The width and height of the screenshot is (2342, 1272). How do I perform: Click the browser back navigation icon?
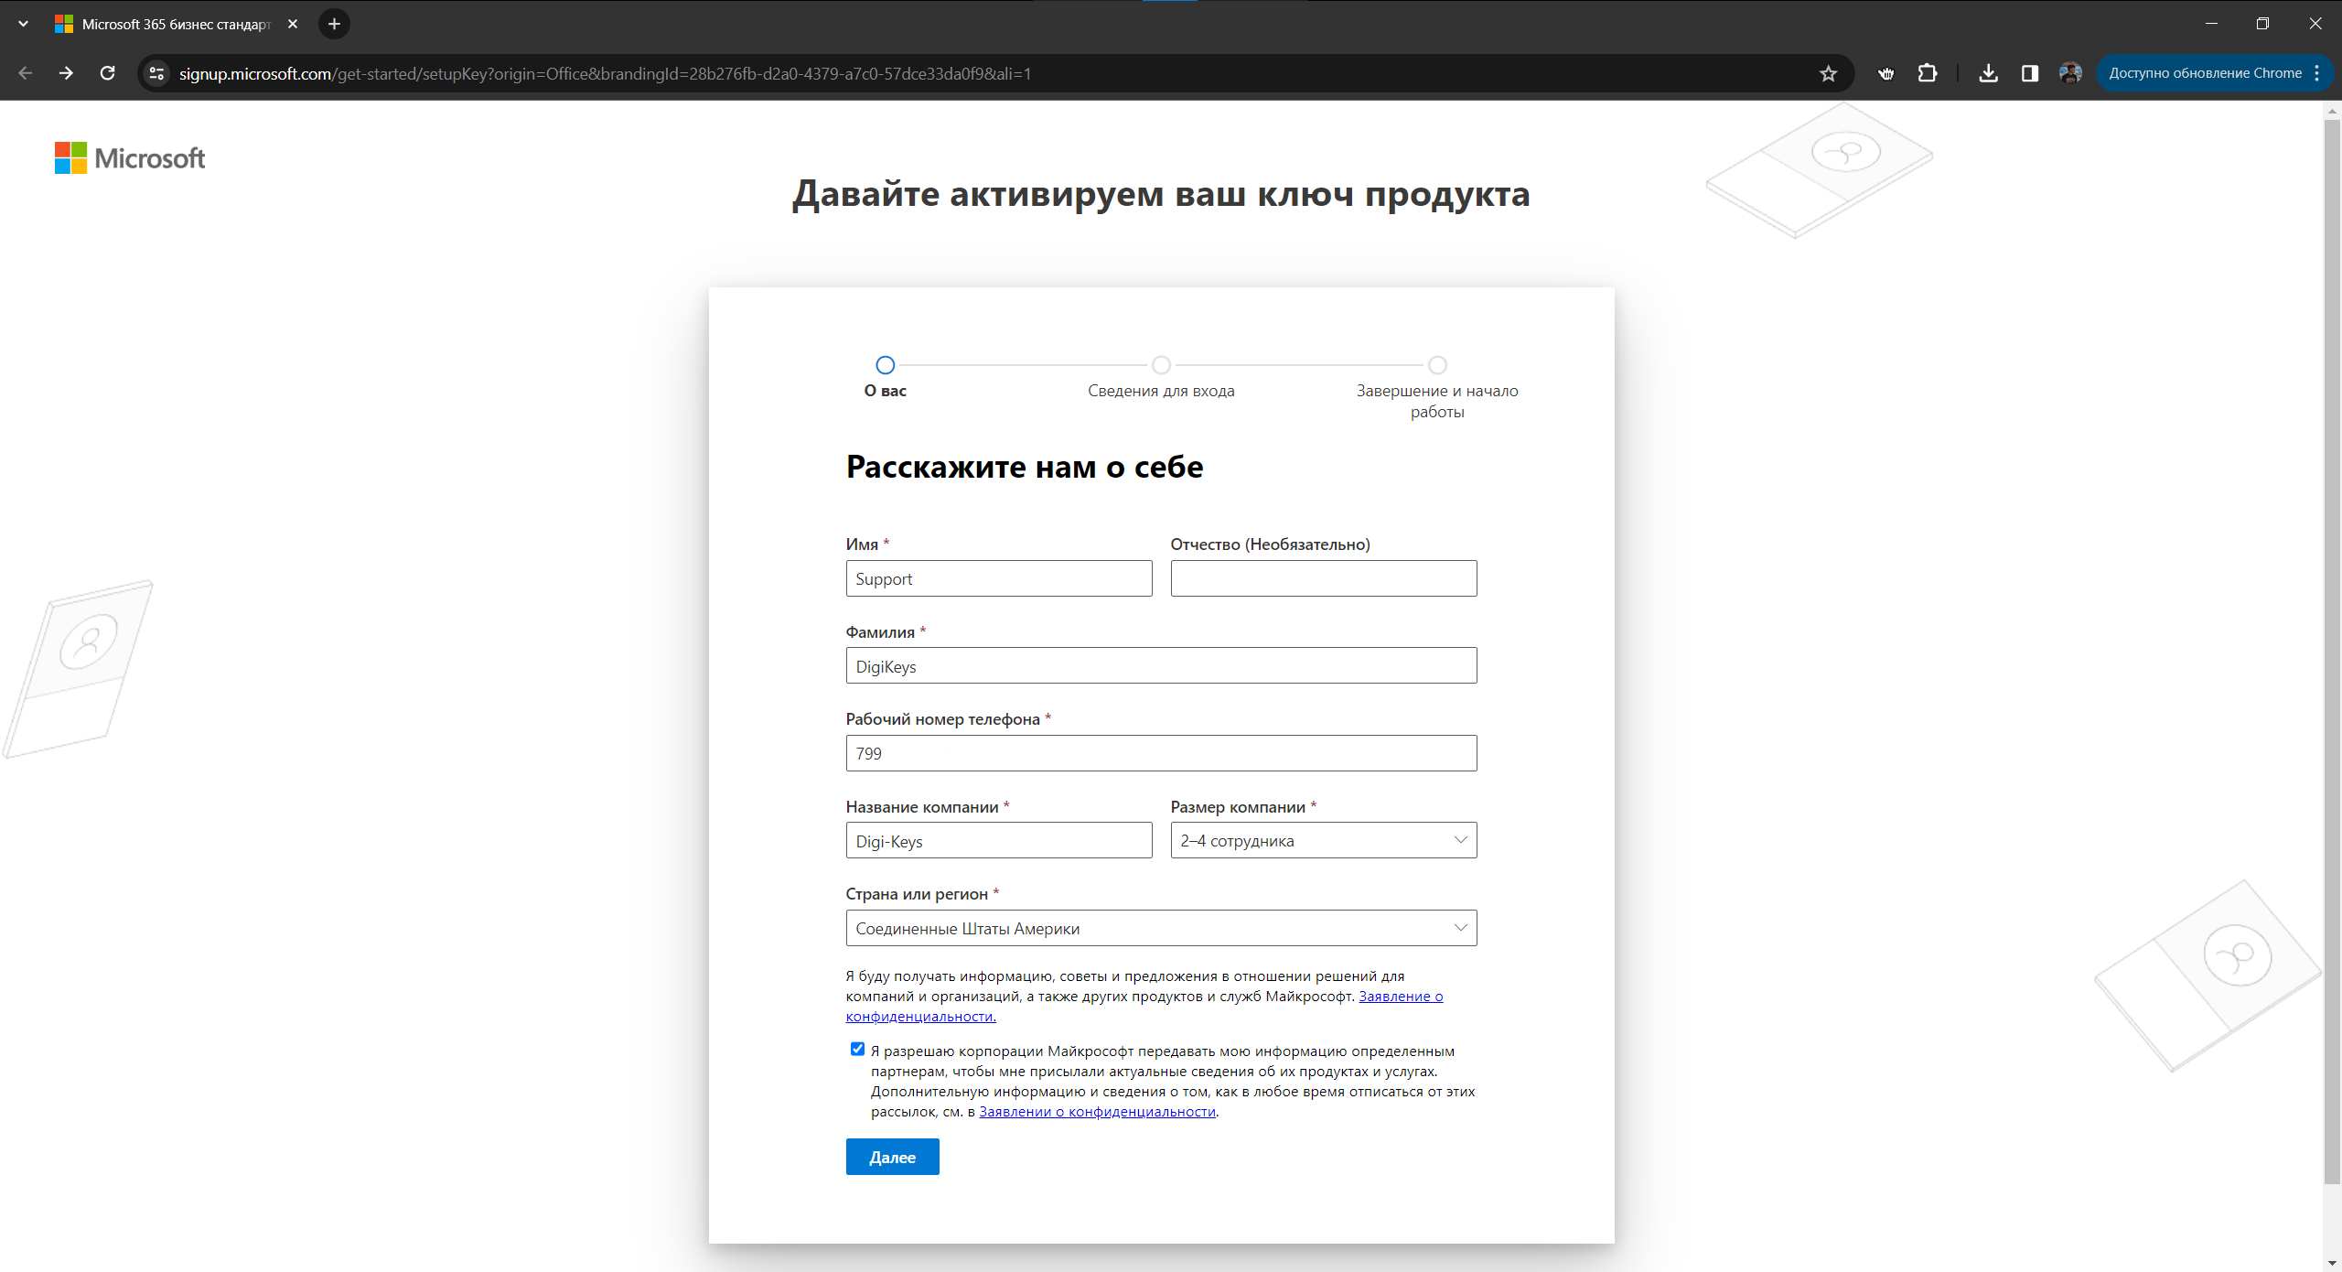25,73
